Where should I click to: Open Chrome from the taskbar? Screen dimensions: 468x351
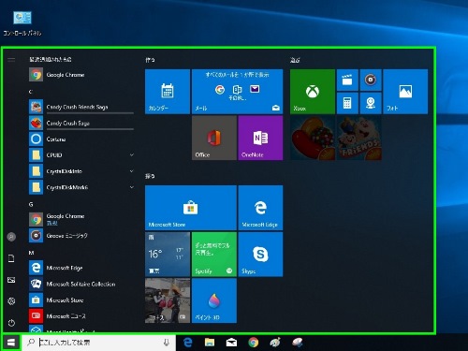pos(254,343)
